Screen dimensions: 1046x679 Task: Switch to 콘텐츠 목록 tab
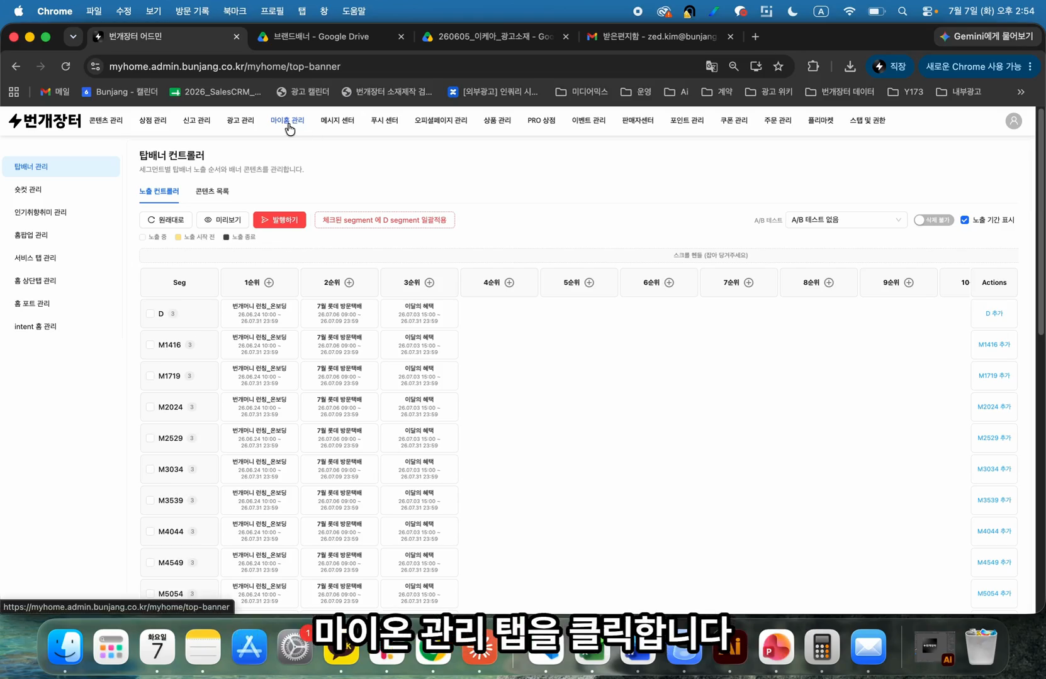[212, 191]
